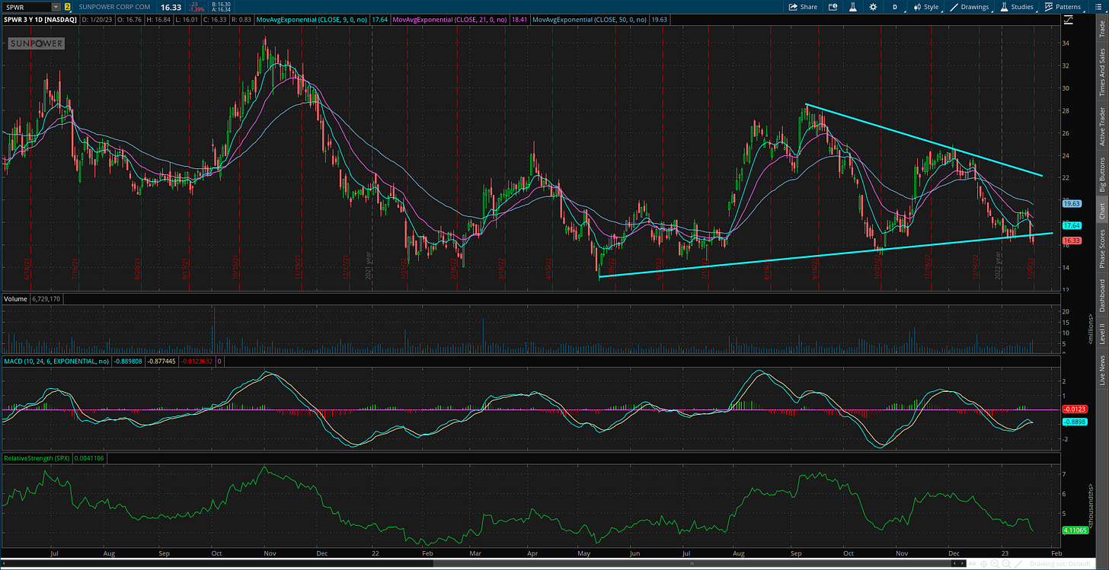The image size is (1109, 570).
Task: Click the RelativeStrength (SPX) study label
Action: tap(37, 458)
